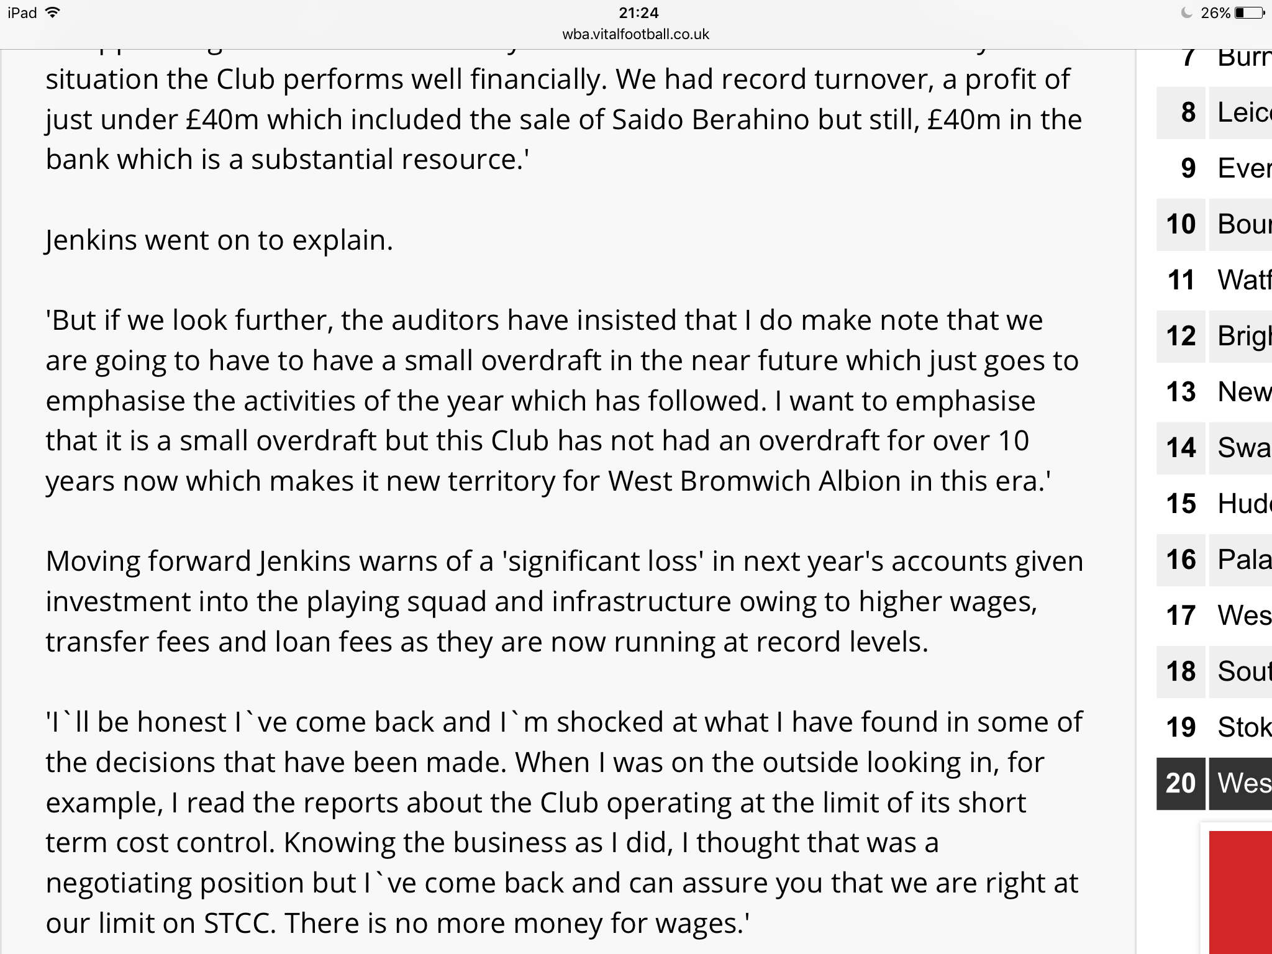
Task: Open team at position 17 in table
Action: tap(1214, 616)
